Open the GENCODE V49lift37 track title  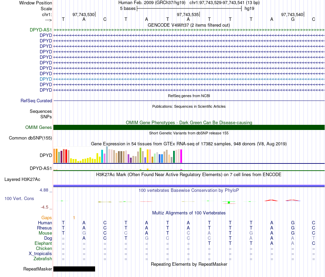189,25
